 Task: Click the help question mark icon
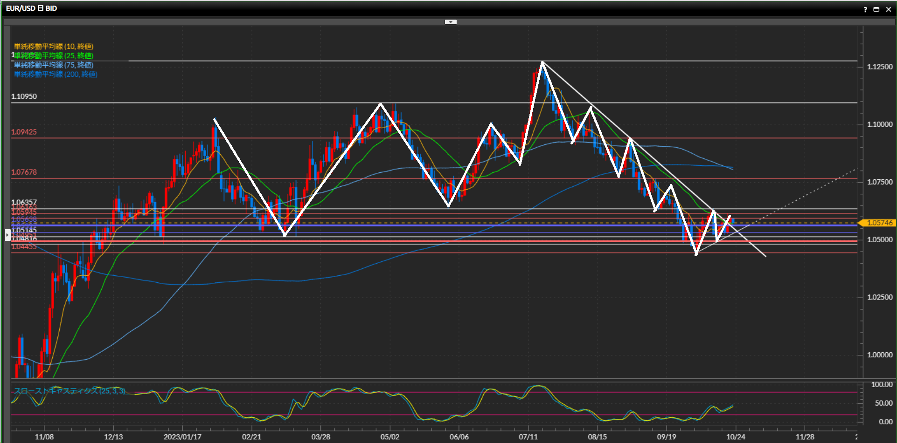coord(865,9)
